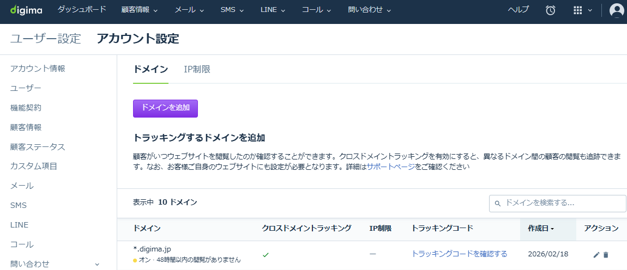This screenshot has height=270, width=627.
Task: Delete the *.digima.jp domain with trash icon
Action: 606,255
